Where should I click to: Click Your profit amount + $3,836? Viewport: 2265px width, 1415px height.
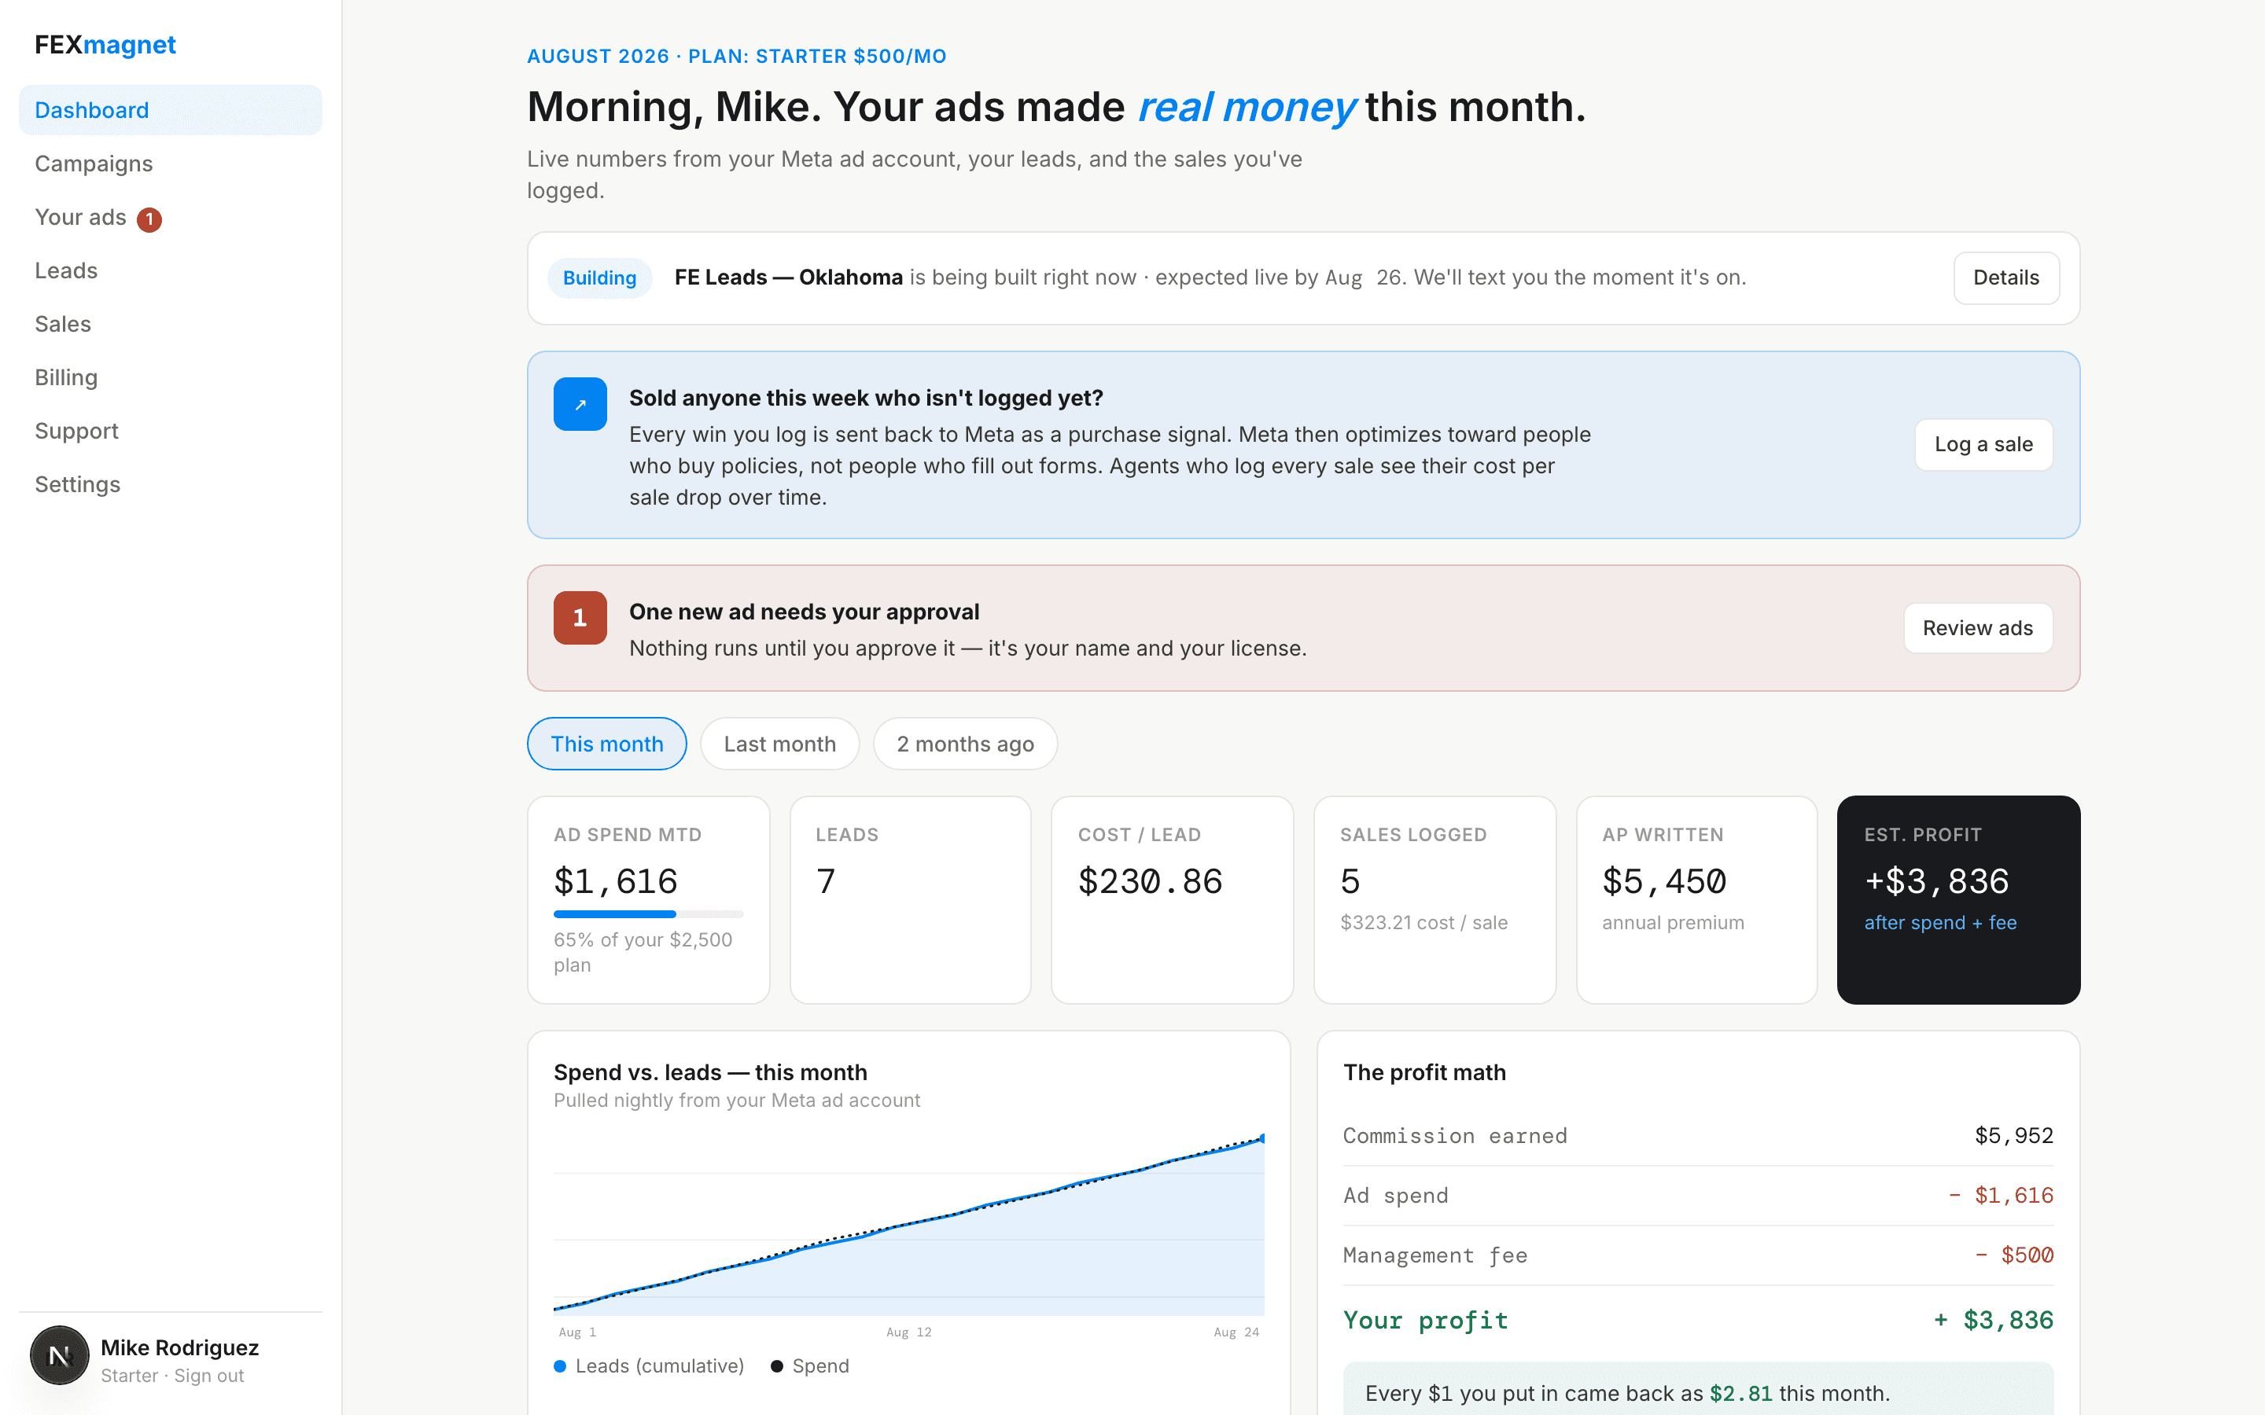point(1993,1320)
